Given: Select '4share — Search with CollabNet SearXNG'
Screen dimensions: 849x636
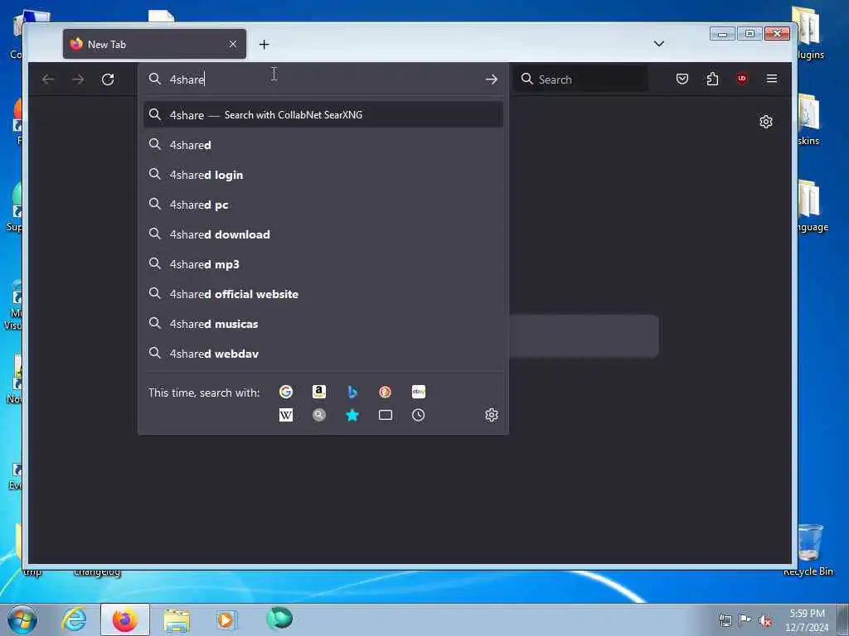Looking at the screenshot, I should (323, 114).
